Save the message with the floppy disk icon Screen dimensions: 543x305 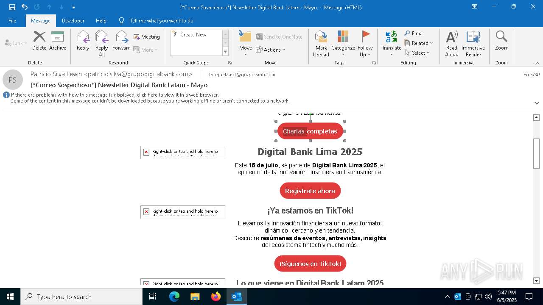(x=12, y=7)
